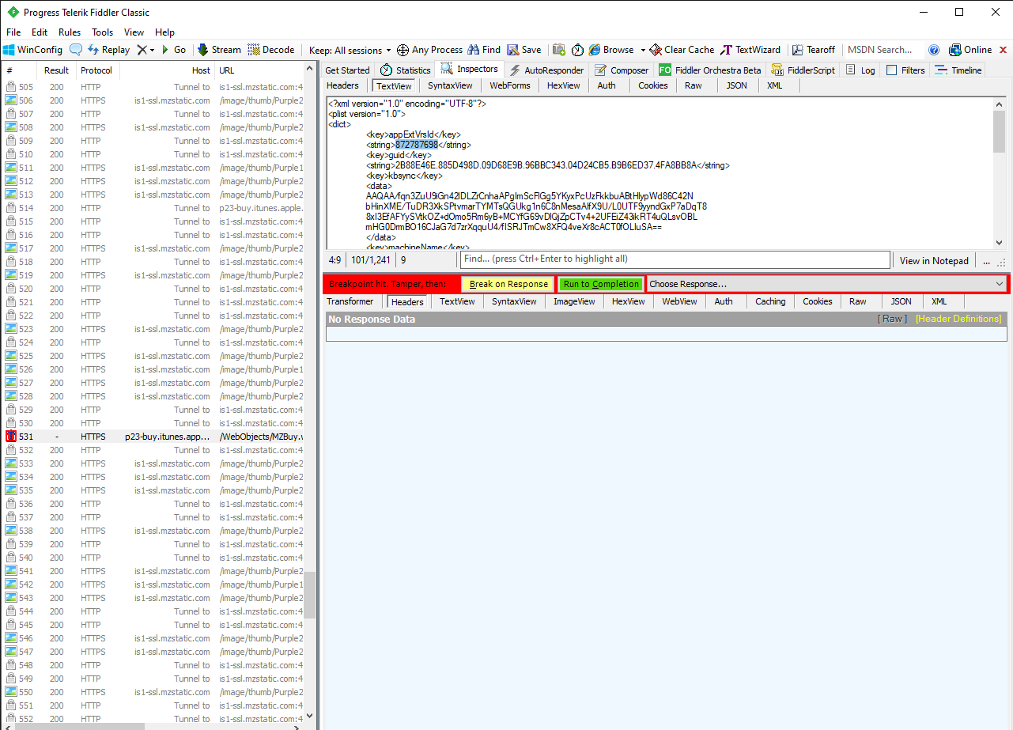Image resolution: width=1013 pixels, height=730 pixels.
Task: Click View in Notepad button
Action: [934, 260]
